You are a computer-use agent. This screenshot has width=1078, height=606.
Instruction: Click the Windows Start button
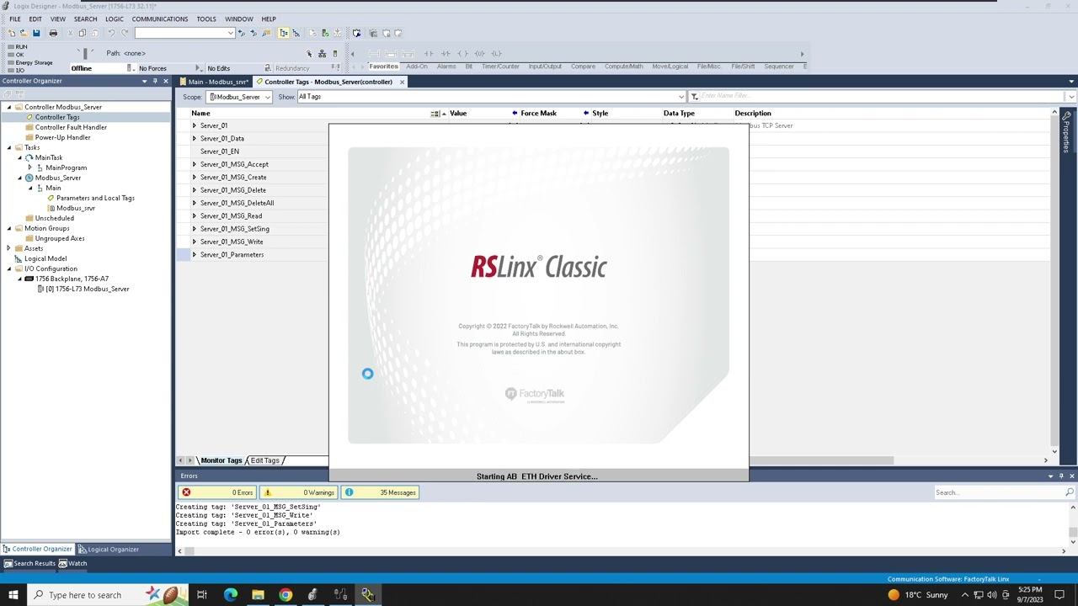[x=13, y=595]
